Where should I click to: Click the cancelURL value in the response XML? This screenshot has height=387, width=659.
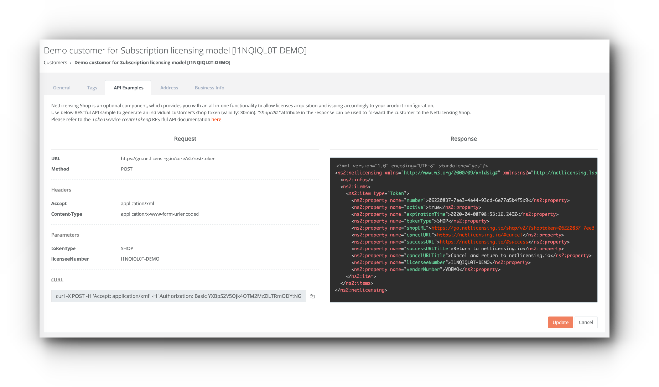click(479, 235)
